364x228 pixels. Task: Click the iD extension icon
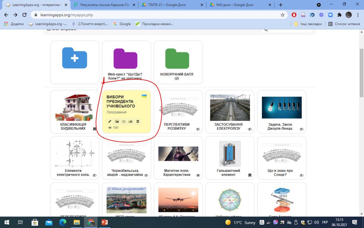[312, 15]
